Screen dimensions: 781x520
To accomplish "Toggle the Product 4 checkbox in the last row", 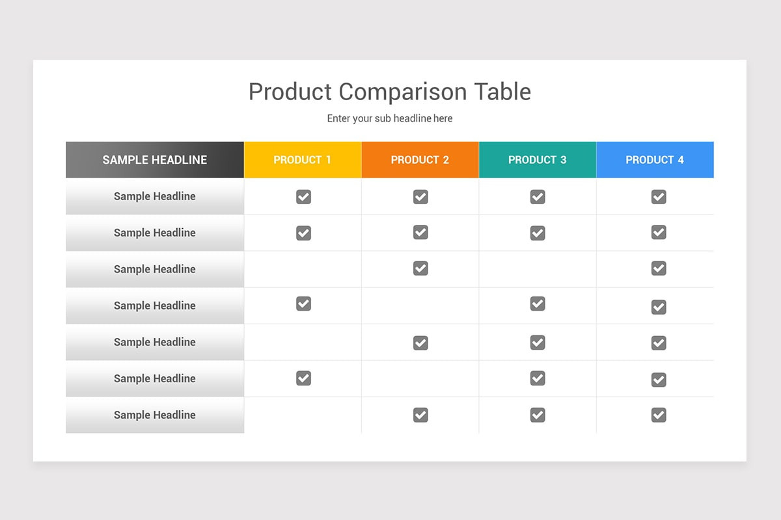I will 659,415.
